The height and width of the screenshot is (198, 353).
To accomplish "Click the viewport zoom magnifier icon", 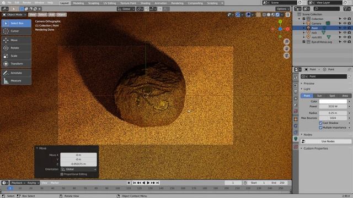I will coord(287,42).
